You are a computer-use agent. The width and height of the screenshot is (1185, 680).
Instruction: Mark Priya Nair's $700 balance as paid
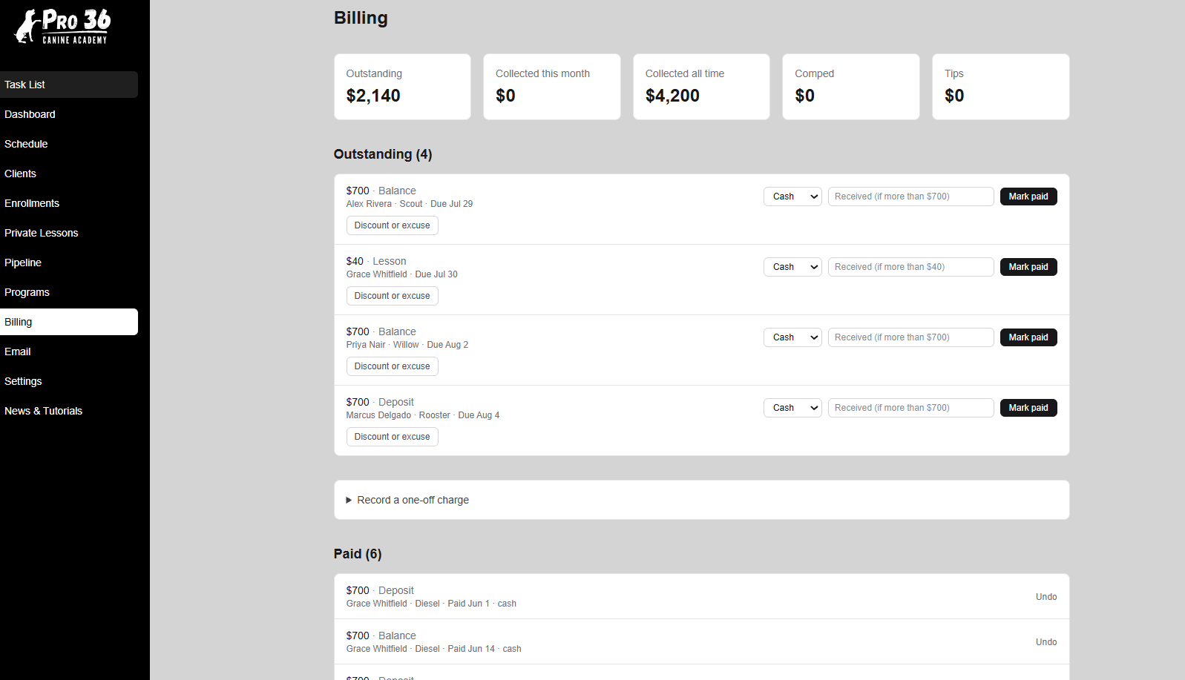tap(1028, 337)
